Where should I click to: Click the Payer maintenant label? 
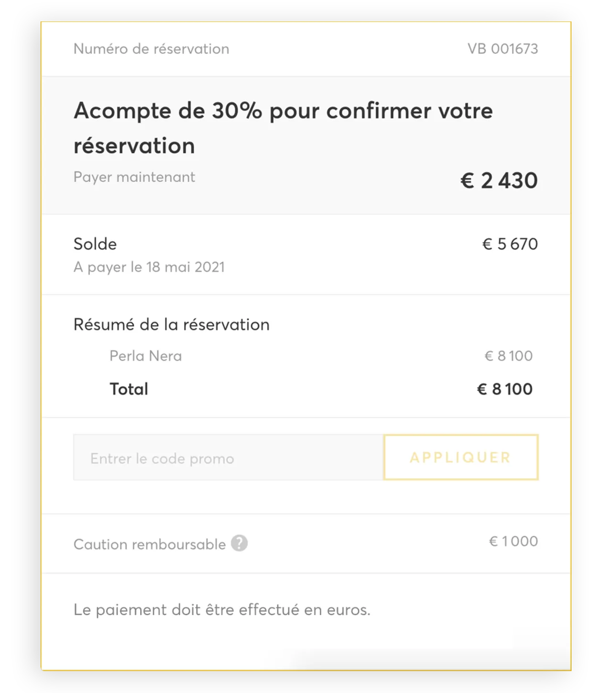[134, 177]
